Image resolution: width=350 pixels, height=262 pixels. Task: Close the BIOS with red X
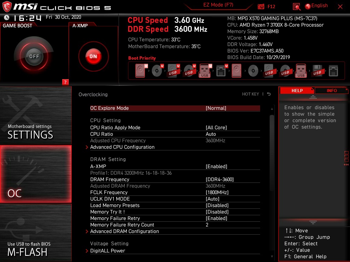click(x=340, y=6)
